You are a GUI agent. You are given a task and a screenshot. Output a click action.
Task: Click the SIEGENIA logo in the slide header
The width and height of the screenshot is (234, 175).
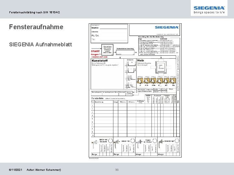(209, 8)
